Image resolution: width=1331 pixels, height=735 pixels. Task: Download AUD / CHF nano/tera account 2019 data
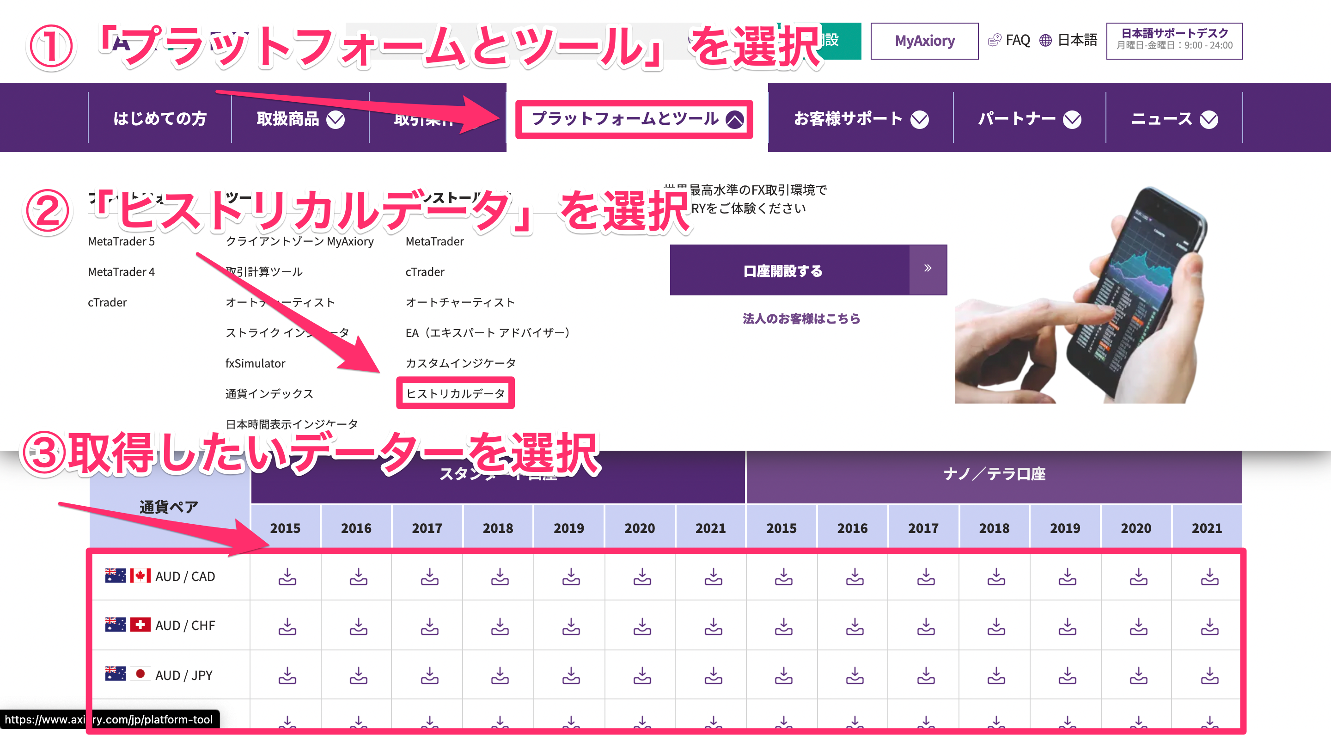1068,626
